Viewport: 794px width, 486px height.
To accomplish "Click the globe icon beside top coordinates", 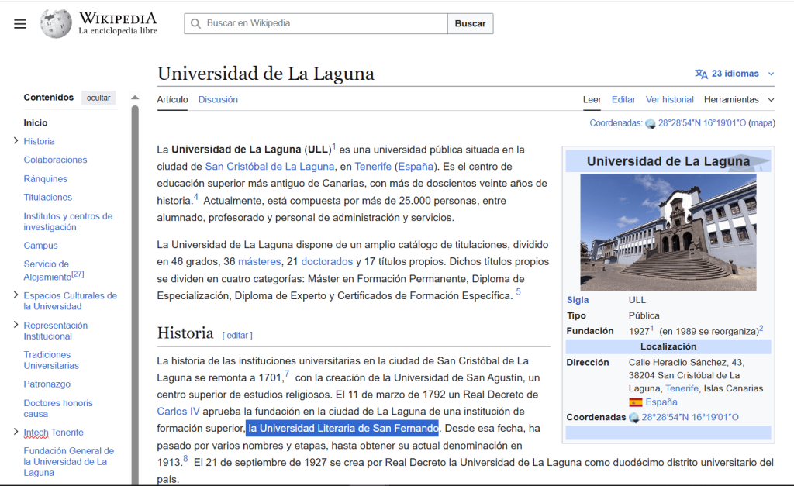I will (651, 123).
